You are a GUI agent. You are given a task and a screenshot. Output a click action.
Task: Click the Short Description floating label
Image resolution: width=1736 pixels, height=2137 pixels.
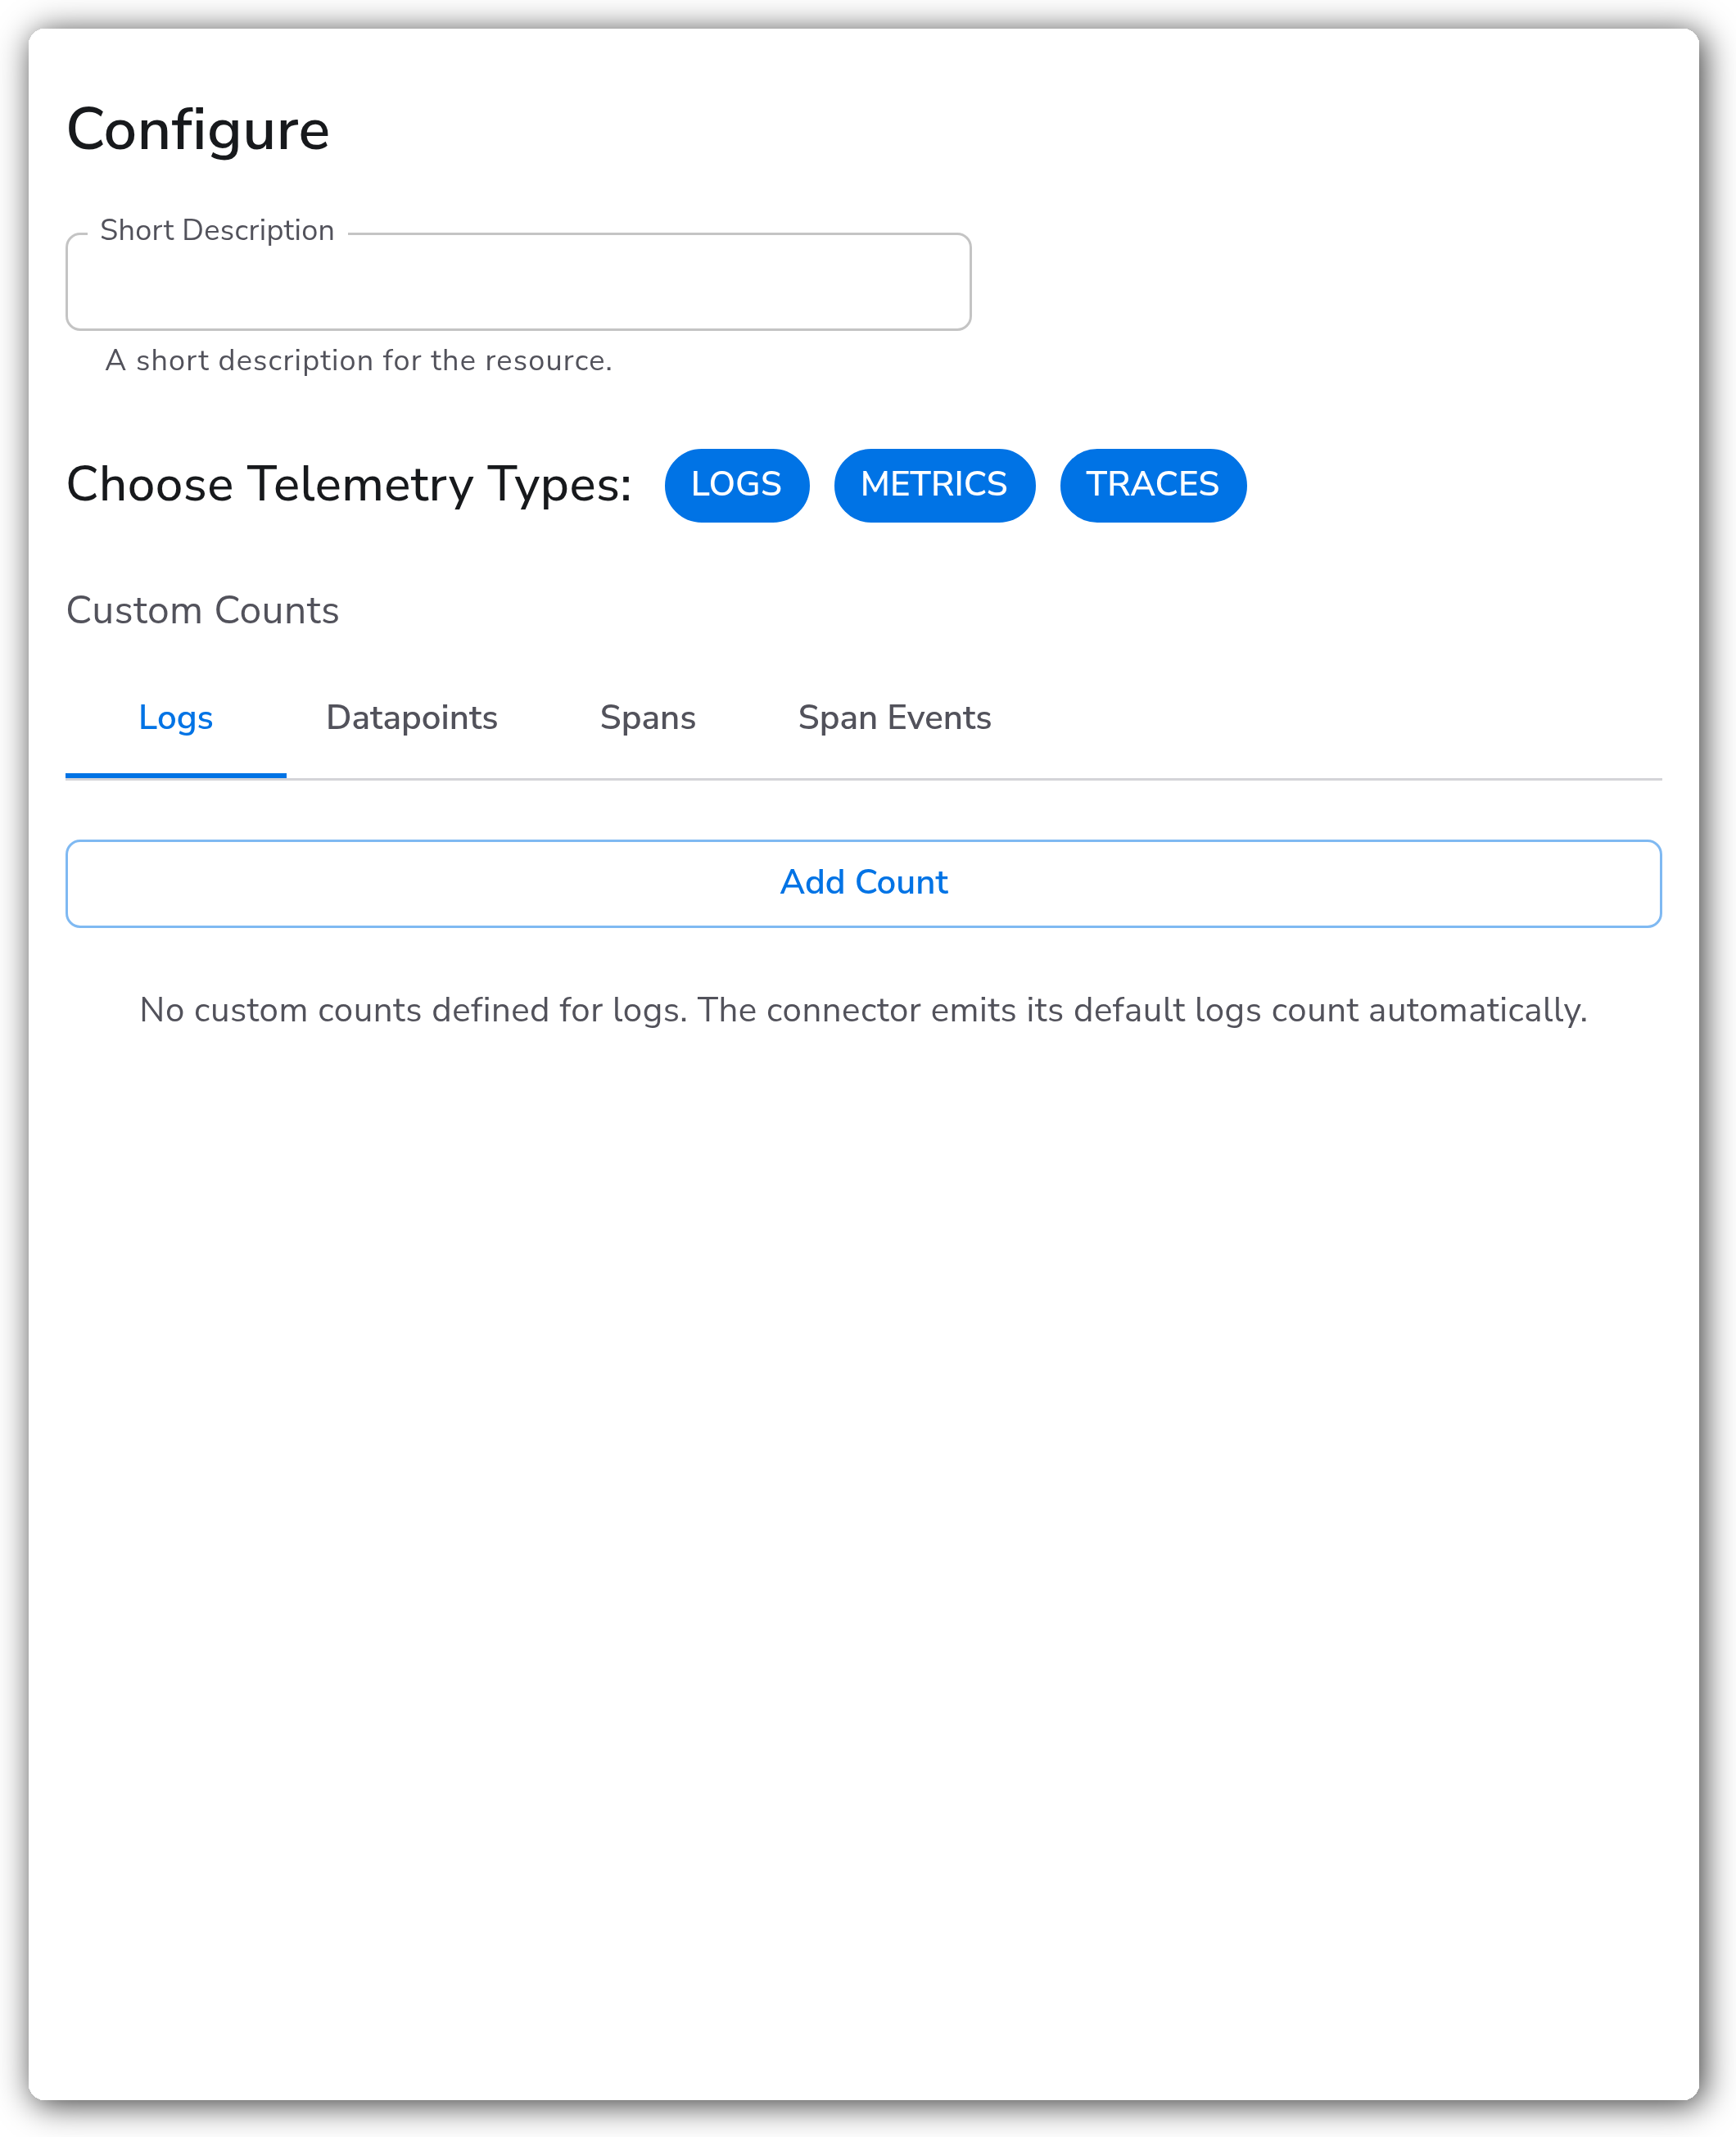[217, 230]
